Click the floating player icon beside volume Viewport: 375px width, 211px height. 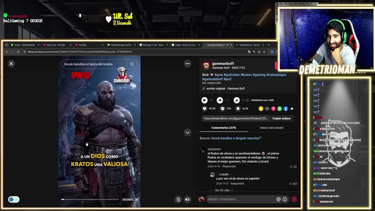tap(178, 200)
